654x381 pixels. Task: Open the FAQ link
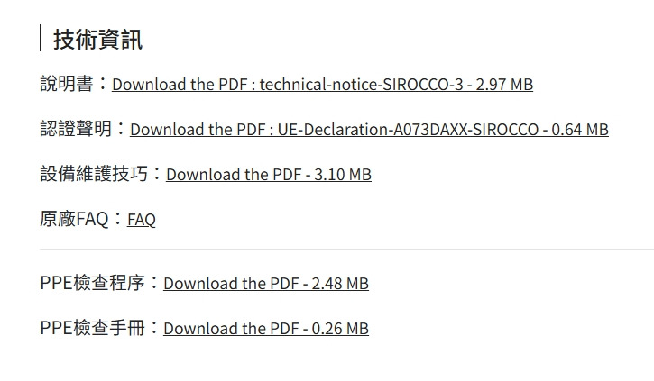point(142,220)
